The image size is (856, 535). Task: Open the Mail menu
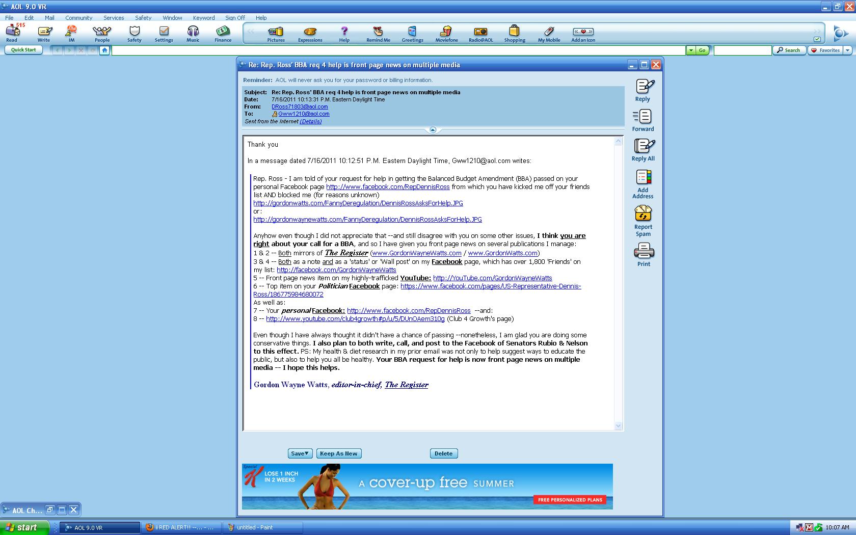[49, 18]
